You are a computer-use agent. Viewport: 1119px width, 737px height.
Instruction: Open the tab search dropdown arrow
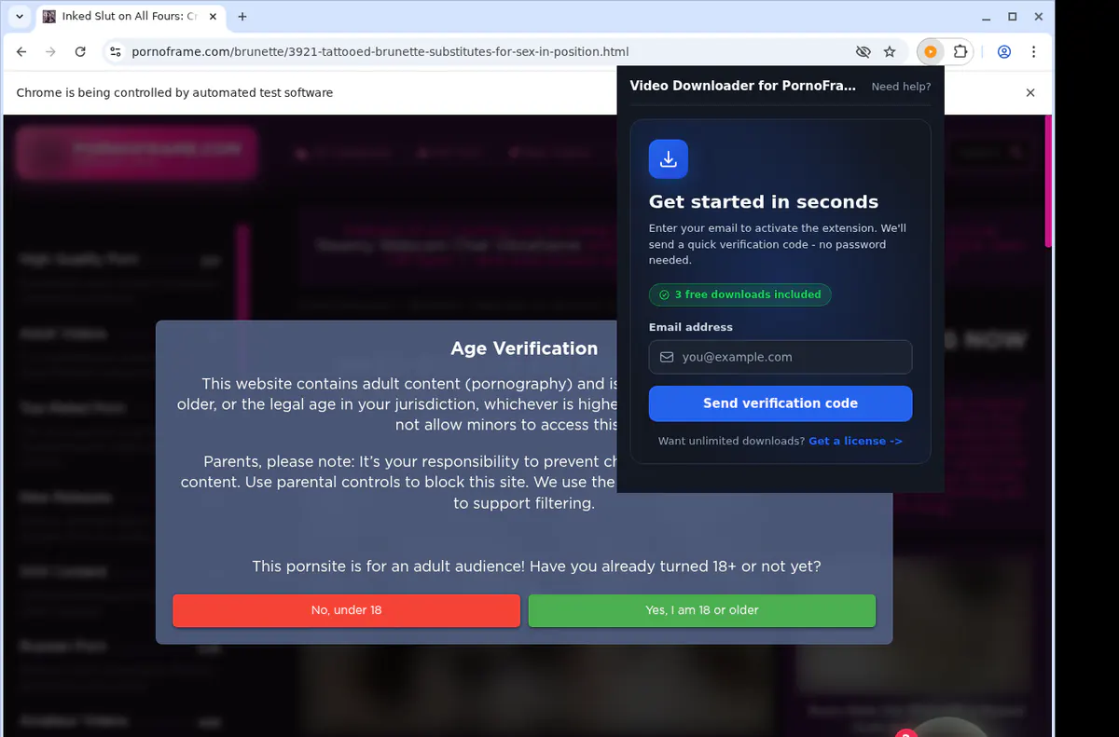point(21,17)
